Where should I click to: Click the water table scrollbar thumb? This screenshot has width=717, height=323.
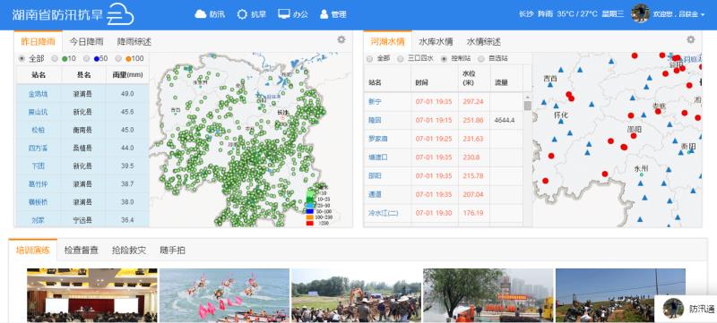point(527,106)
